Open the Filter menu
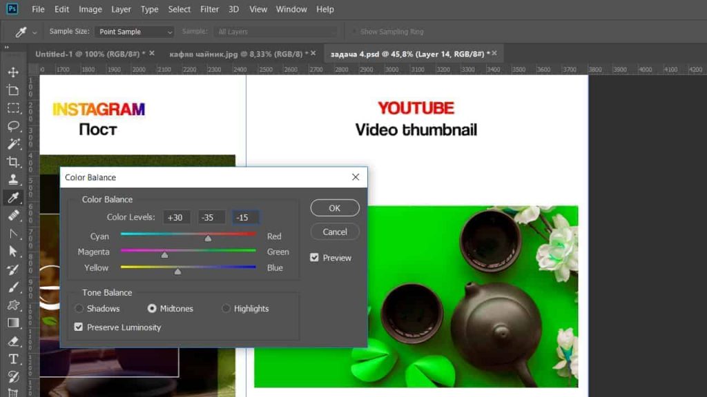 (x=209, y=9)
